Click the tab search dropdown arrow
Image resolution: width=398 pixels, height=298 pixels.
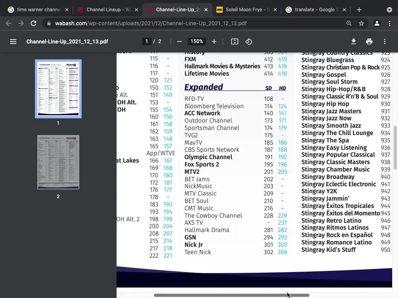pos(389,10)
